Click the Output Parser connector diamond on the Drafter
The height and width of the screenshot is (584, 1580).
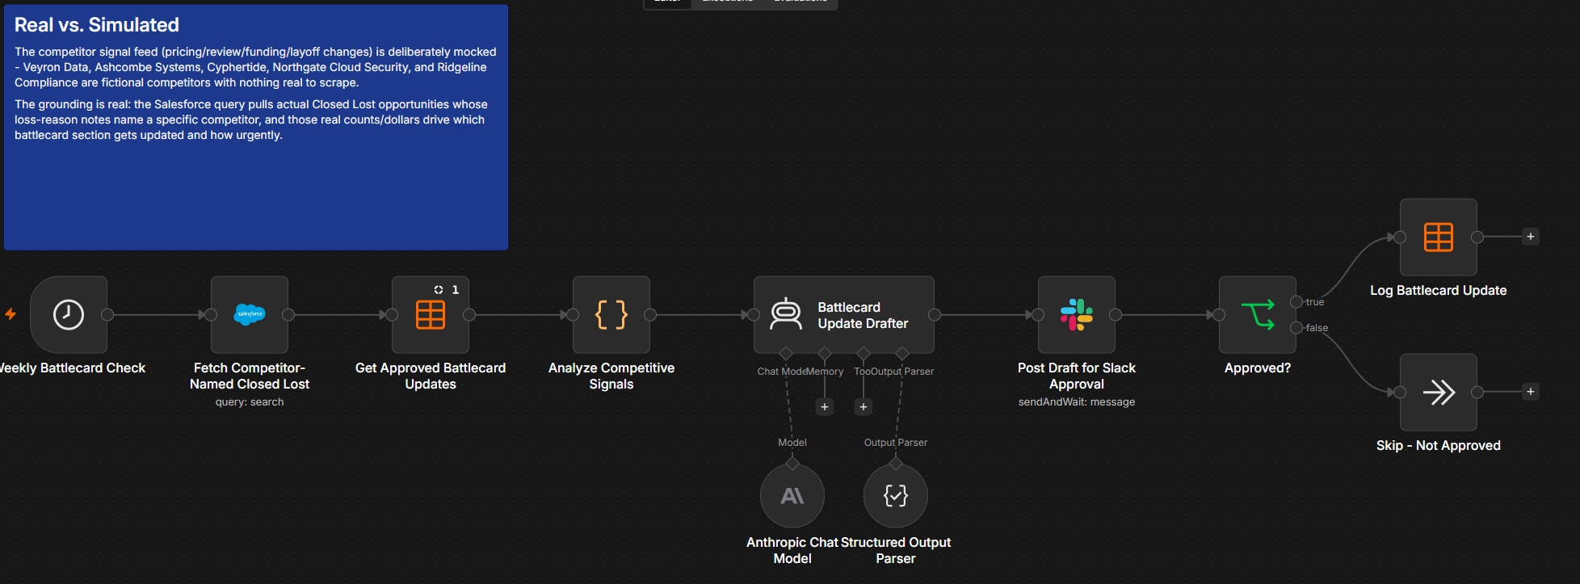[x=902, y=354]
